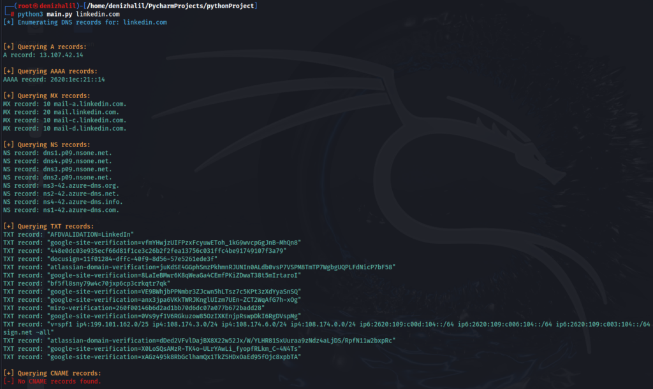This screenshot has height=389, width=653.
Task: Select MX record 10 mail-a.linkedin.com.
Action: click(64, 104)
